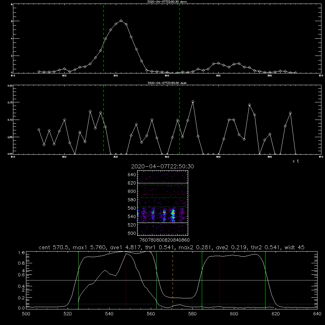
Task: Click the '520' x-axis label of bottom plot
Action: 68,314
